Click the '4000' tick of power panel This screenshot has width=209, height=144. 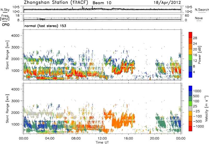[15, 36]
